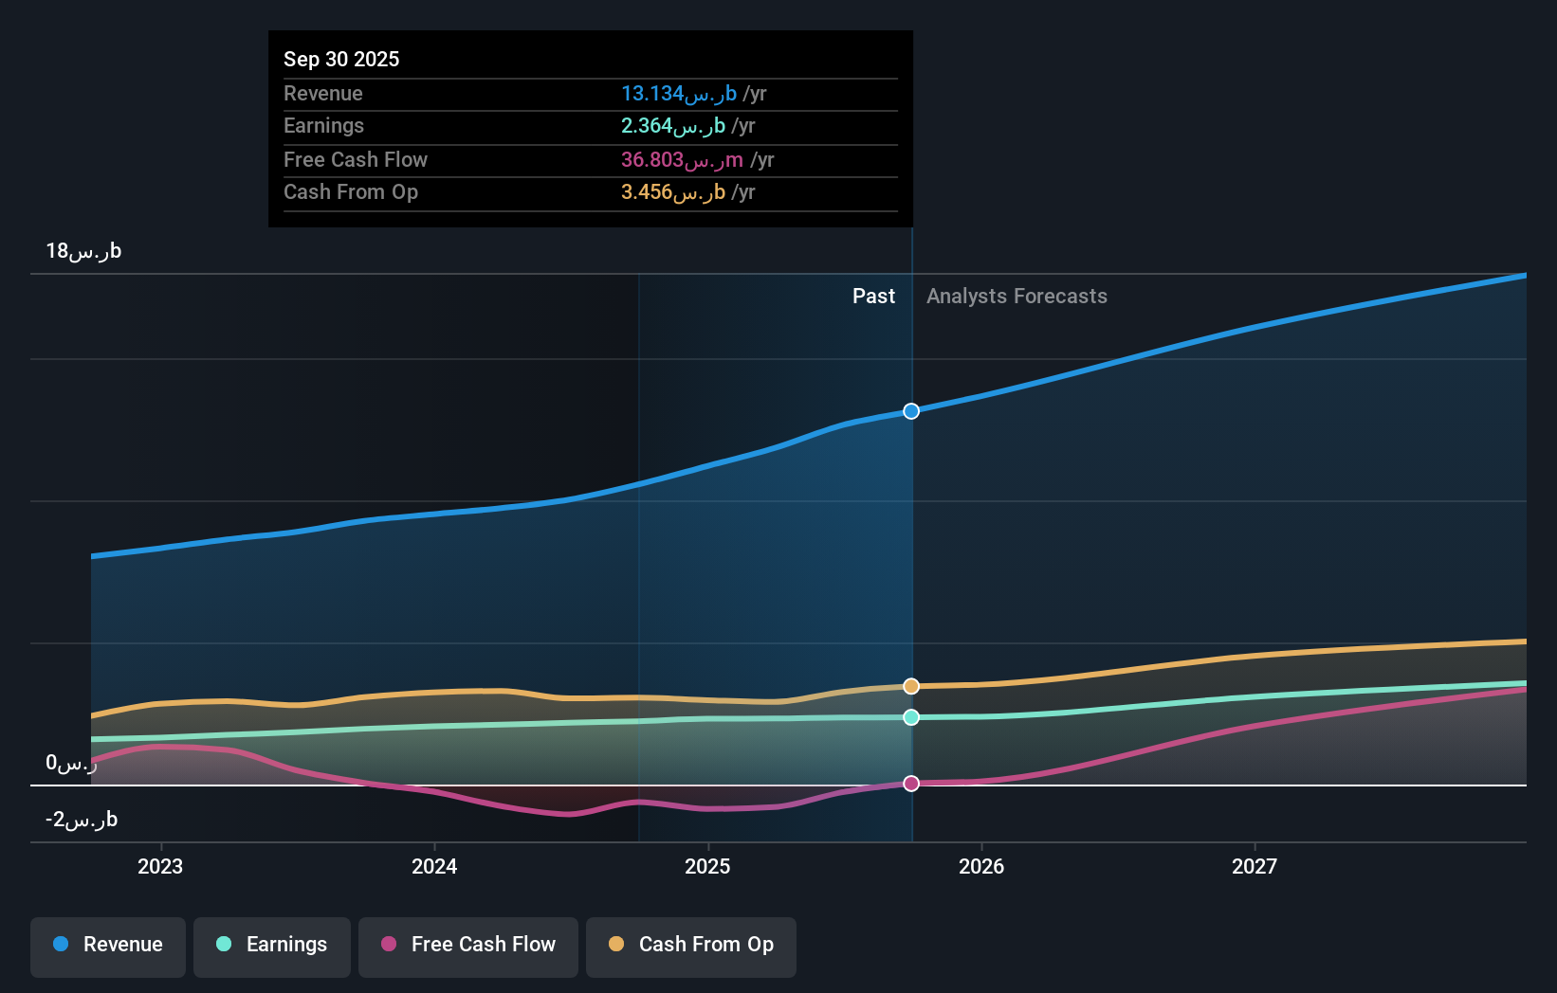The image size is (1557, 993).
Task: Click the Cash From Op legend button
Action: [690, 945]
